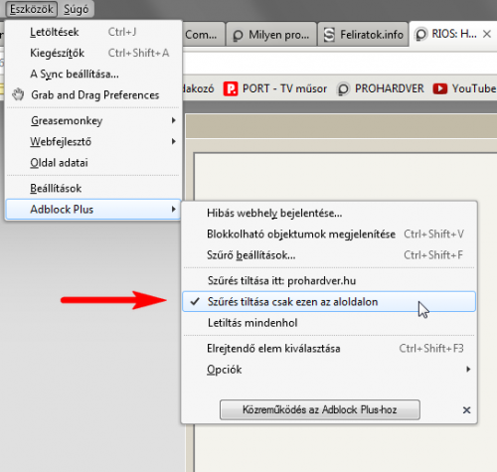This screenshot has height=472, width=497.
Task: Open the YouTube bookmark
Action: click(464, 88)
